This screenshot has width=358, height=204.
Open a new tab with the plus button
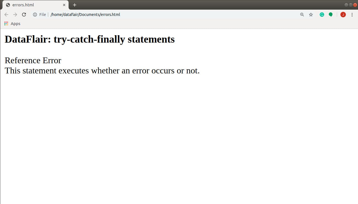coord(74,5)
